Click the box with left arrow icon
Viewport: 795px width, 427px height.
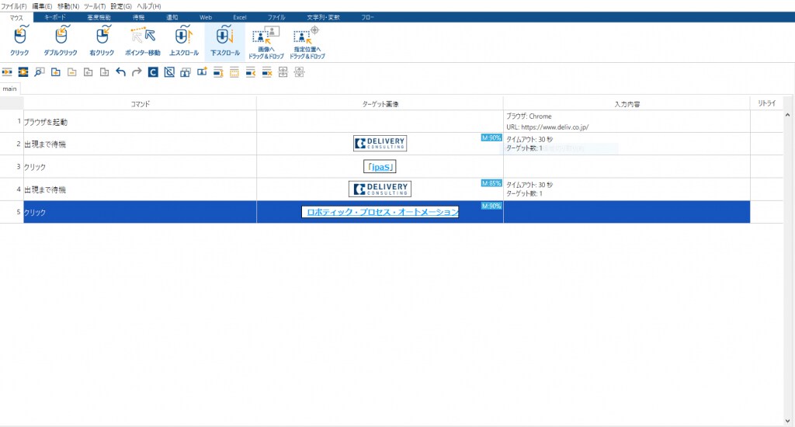(89, 72)
